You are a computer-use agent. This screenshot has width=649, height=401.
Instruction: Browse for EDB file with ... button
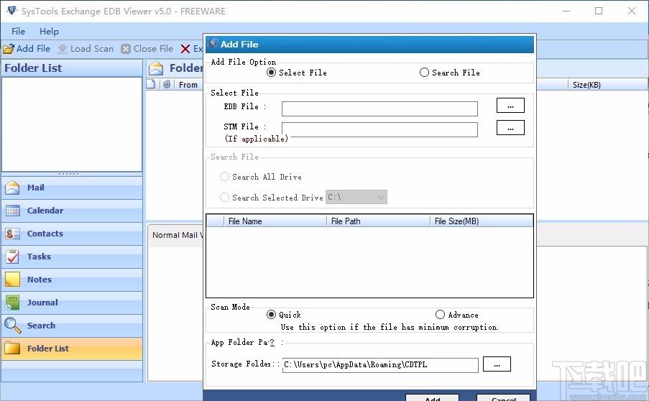510,106
